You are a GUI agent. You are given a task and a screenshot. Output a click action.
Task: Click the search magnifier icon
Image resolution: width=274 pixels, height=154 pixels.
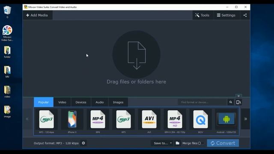pyautogui.click(x=231, y=102)
